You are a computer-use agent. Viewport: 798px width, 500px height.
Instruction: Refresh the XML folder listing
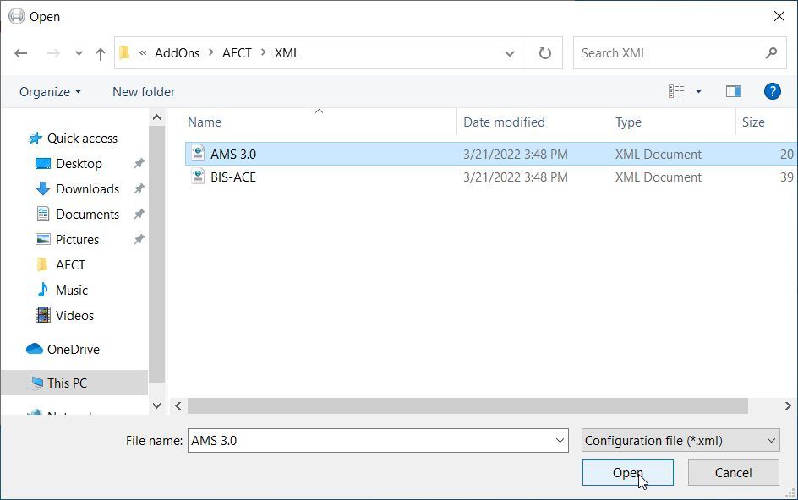[545, 53]
